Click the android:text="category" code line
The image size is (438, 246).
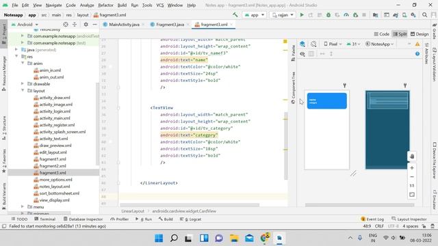click(189, 135)
